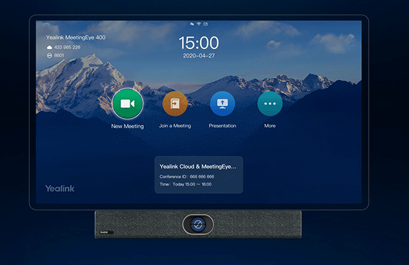Viewport: 409px width, 265px height.
Task: Click the cloud icon beside 433 985 226
Action: pos(49,47)
